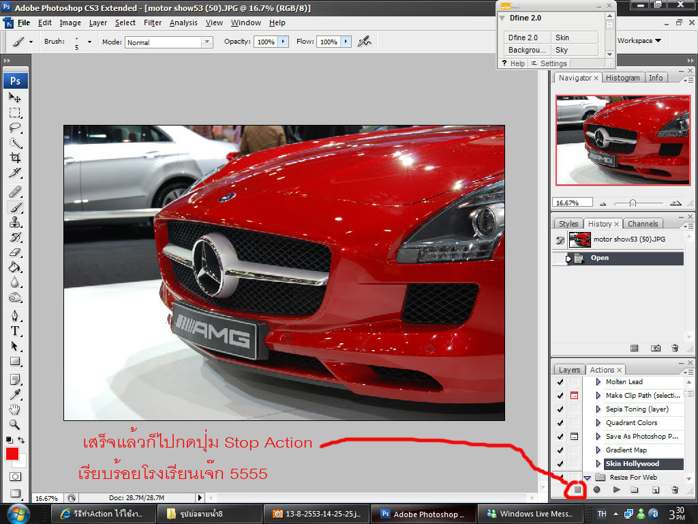Image resolution: width=698 pixels, height=524 pixels.
Task: Delete current state in History panel
Action: (675, 348)
